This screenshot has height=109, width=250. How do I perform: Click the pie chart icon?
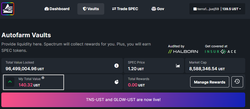tap(116, 82)
